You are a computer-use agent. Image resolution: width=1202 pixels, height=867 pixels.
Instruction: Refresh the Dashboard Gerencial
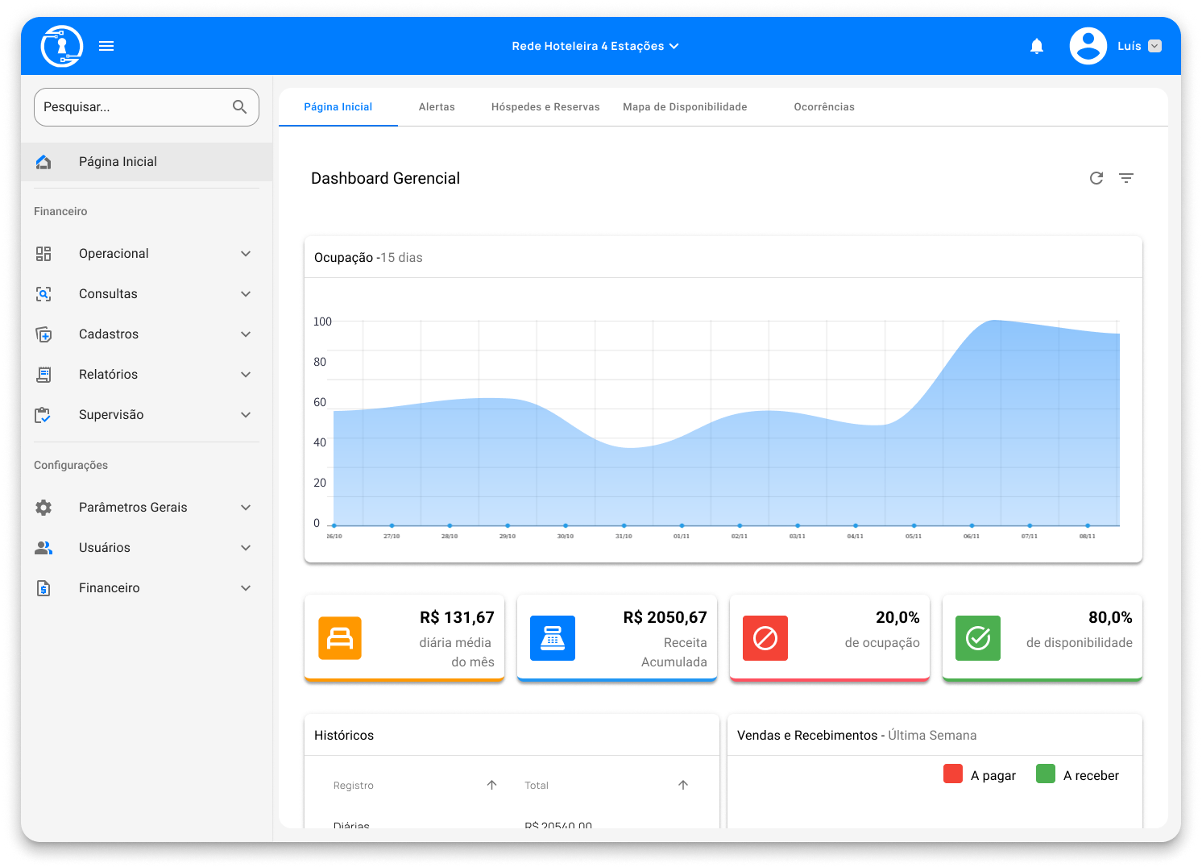[1096, 178]
